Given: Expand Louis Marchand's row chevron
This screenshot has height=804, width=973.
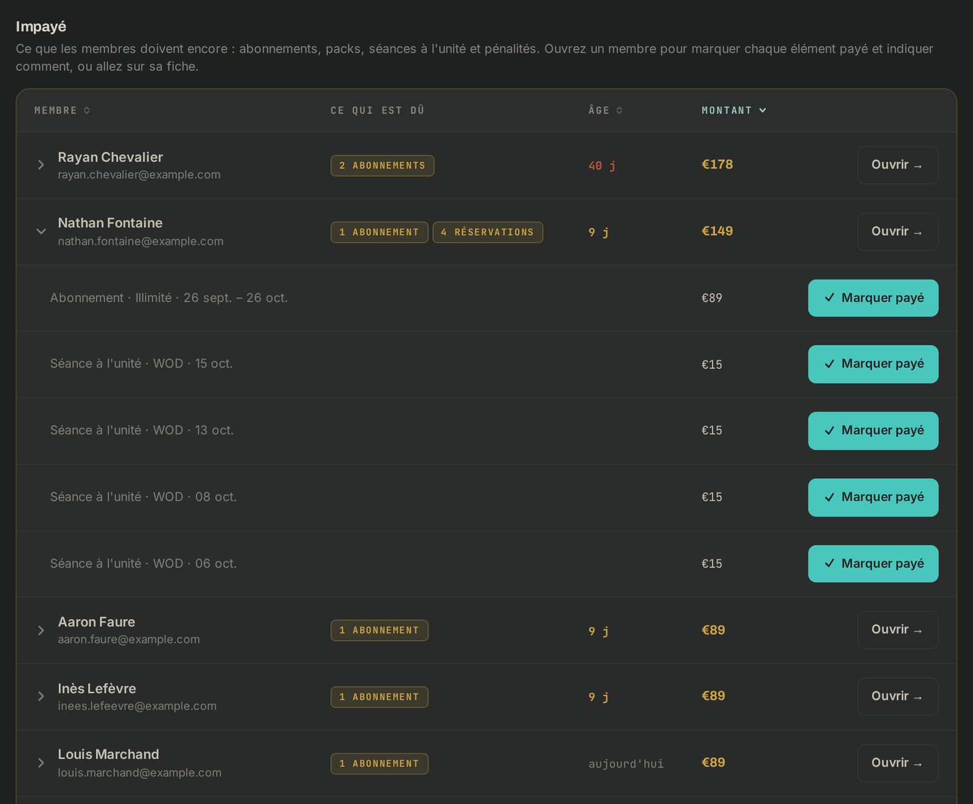Looking at the screenshot, I should click(x=41, y=763).
